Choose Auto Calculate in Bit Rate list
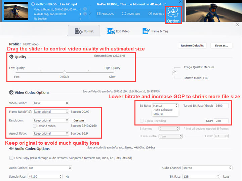The width and height of the screenshot is (242, 181). 163,110
